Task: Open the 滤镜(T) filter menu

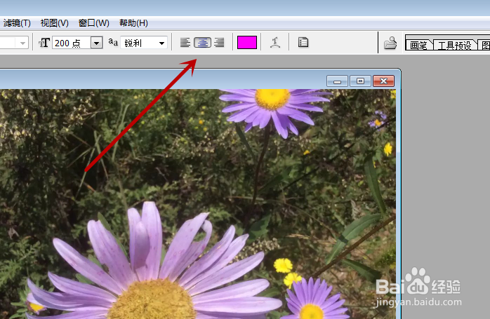Action: pos(16,23)
